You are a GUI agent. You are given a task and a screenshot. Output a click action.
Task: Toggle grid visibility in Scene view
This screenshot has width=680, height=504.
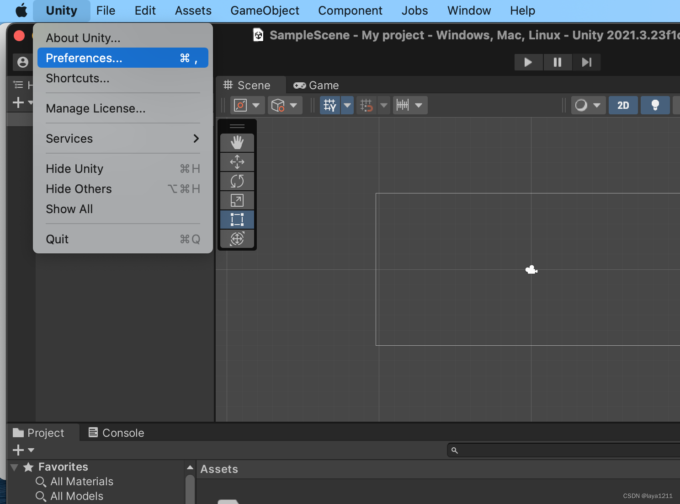330,105
